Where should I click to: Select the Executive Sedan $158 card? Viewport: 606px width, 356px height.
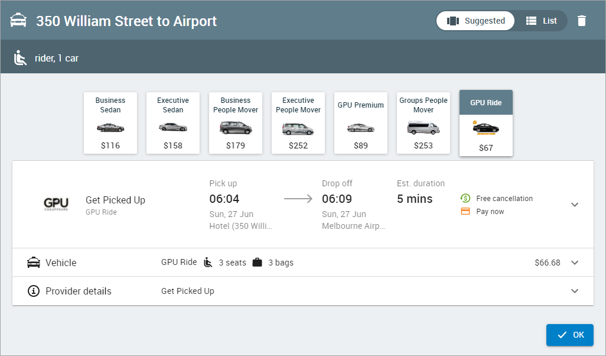pos(173,123)
